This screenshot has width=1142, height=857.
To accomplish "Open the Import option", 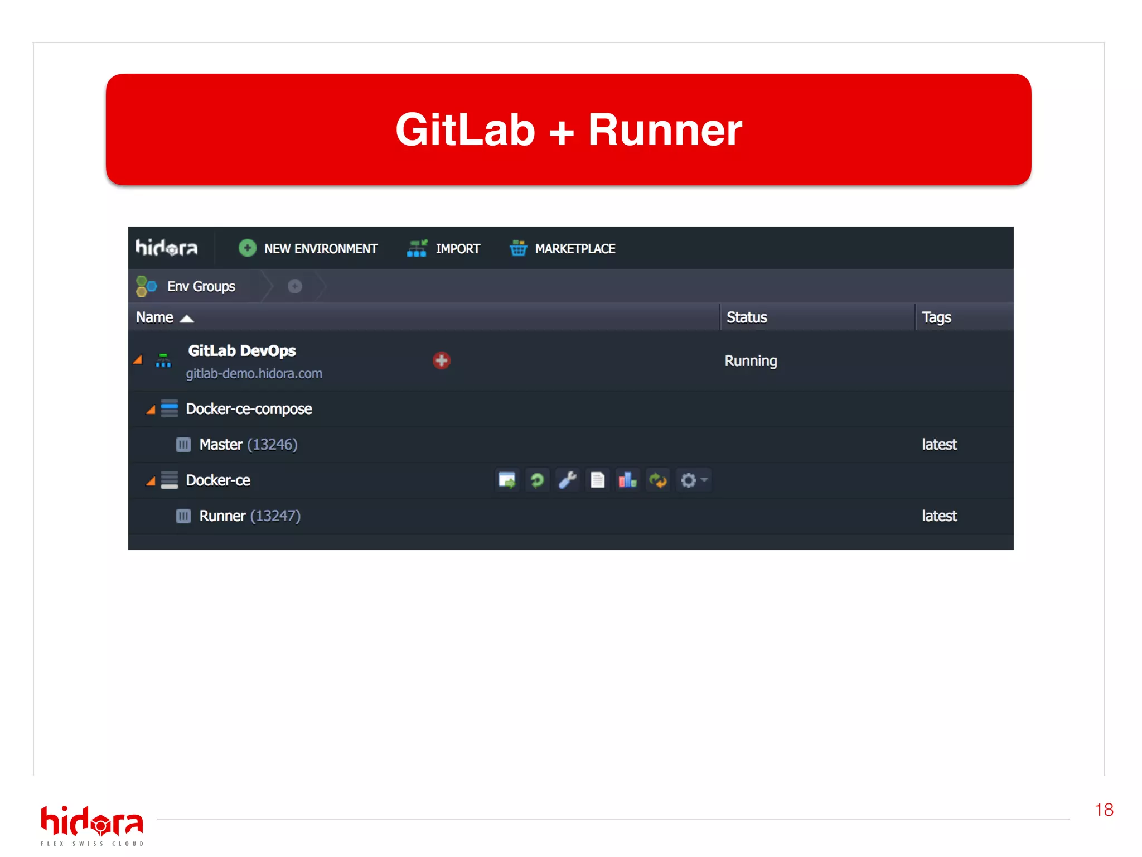I will click(458, 249).
